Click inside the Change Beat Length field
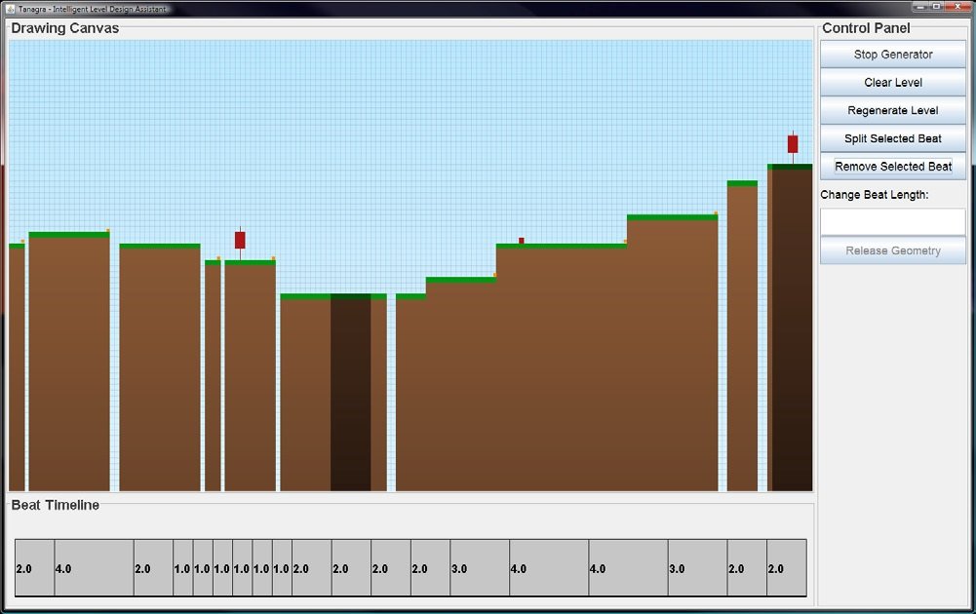The image size is (976, 614). point(892,221)
